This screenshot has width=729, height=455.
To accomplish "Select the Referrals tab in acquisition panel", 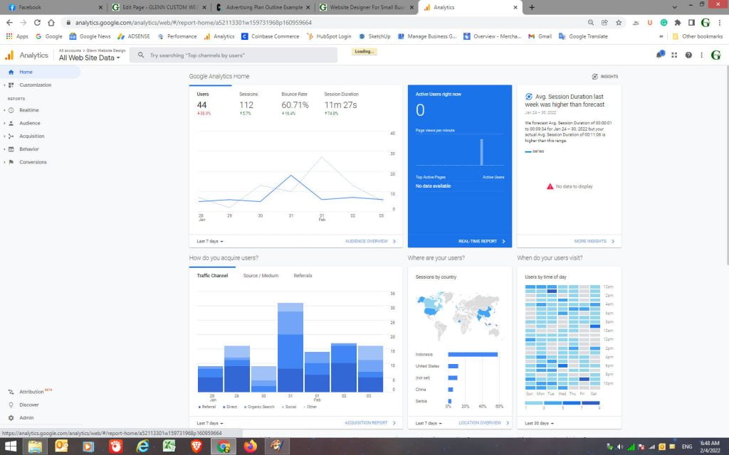I will click(303, 276).
